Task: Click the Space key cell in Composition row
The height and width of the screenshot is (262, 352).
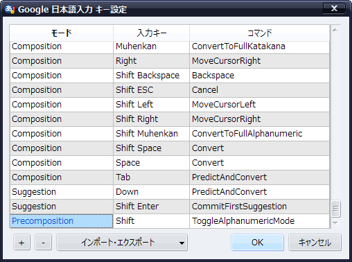Action: 151,163
